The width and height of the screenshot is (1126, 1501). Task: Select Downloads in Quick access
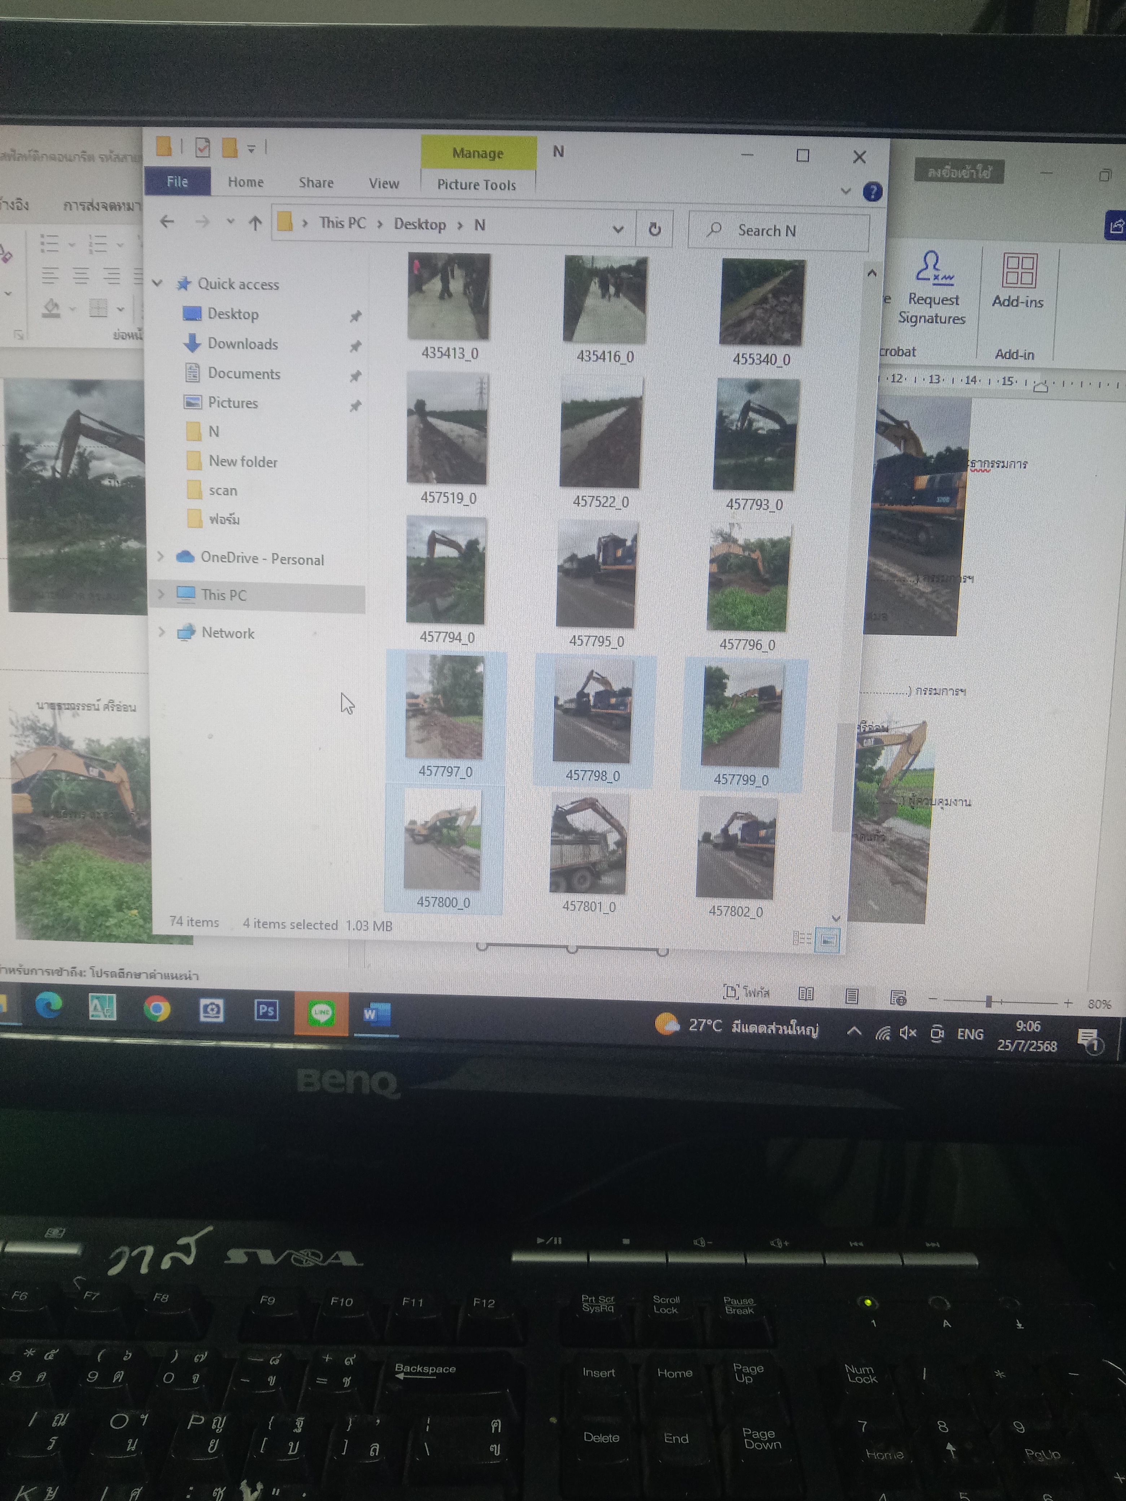pyautogui.click(x=242, y=343)
